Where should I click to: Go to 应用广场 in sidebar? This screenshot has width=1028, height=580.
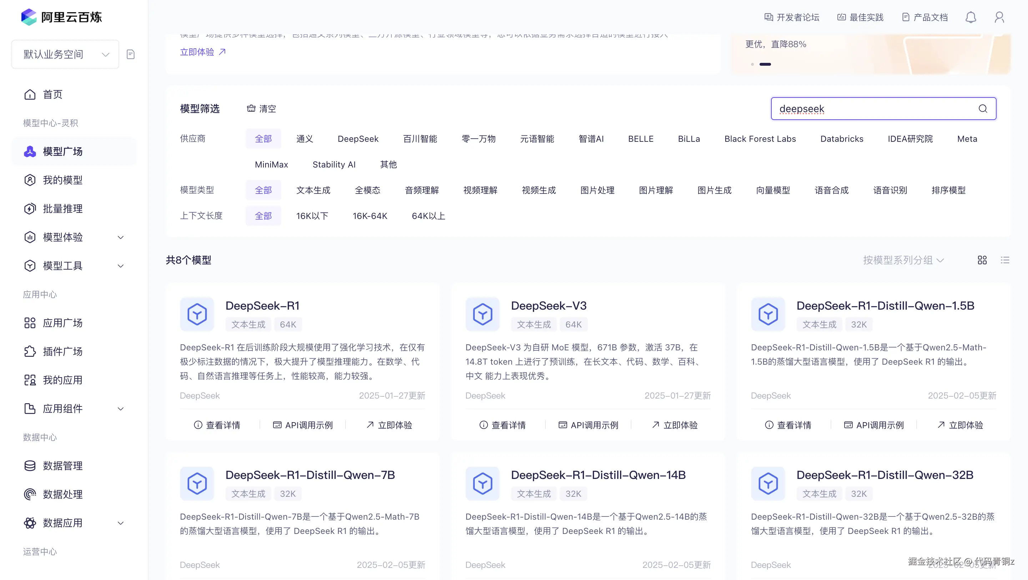point(63,323)
